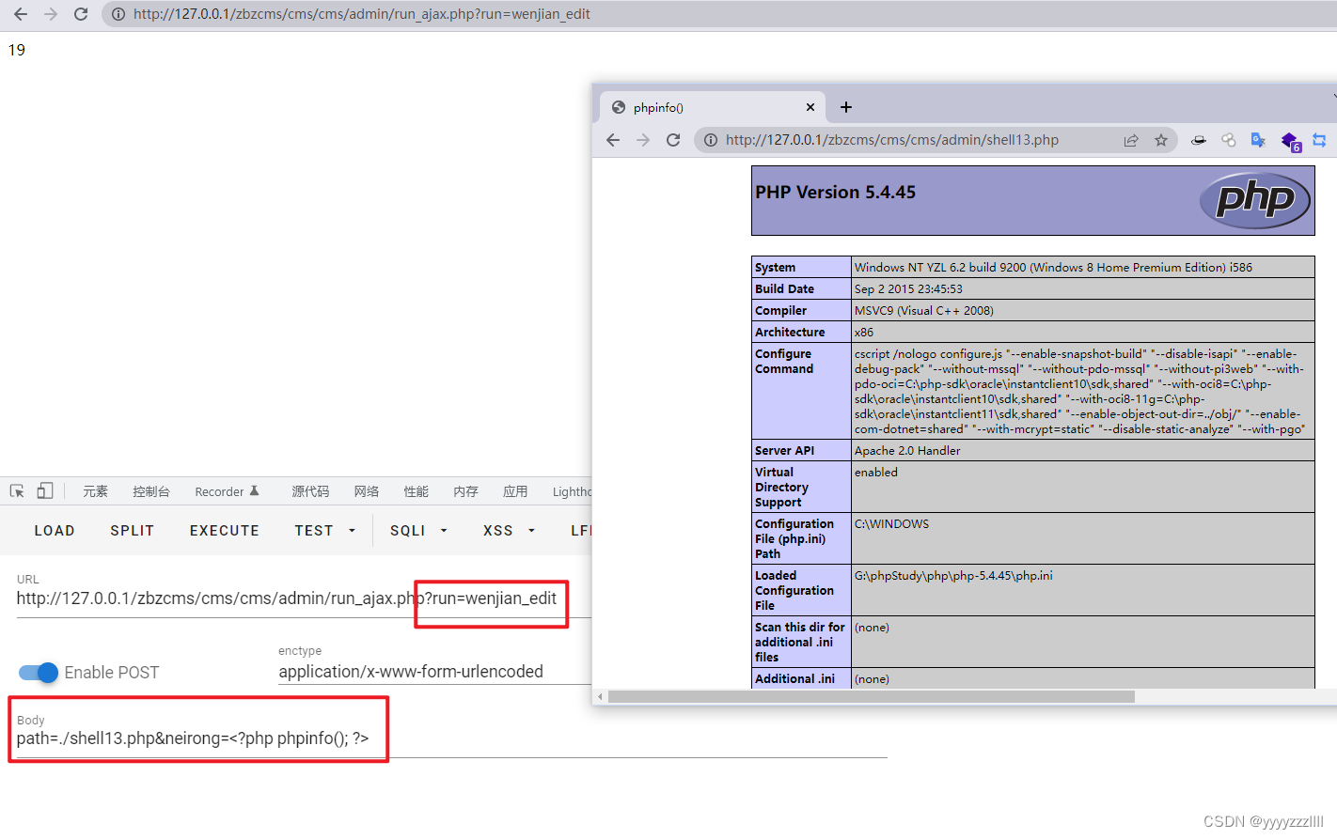The height and width of the screenshot is (839, 1337).
Task: Reload the shell13.php page
Action: click(673, 140)
